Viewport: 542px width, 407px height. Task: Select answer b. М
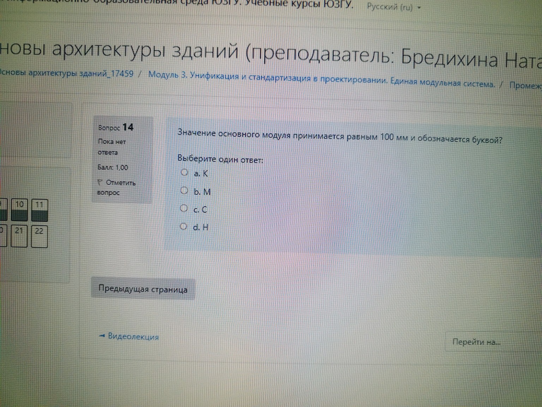pos(184,190)
